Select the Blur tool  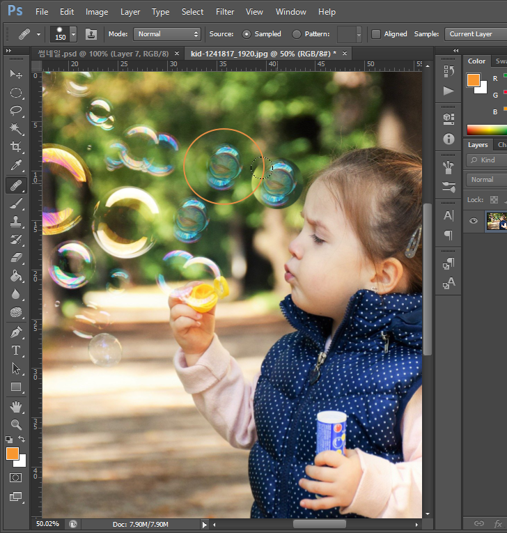[15, 294]
